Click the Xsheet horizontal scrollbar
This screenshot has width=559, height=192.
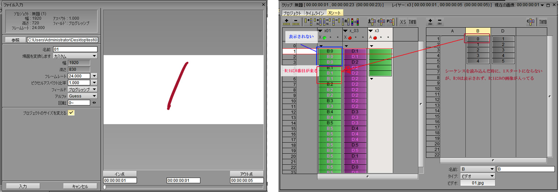368,176
